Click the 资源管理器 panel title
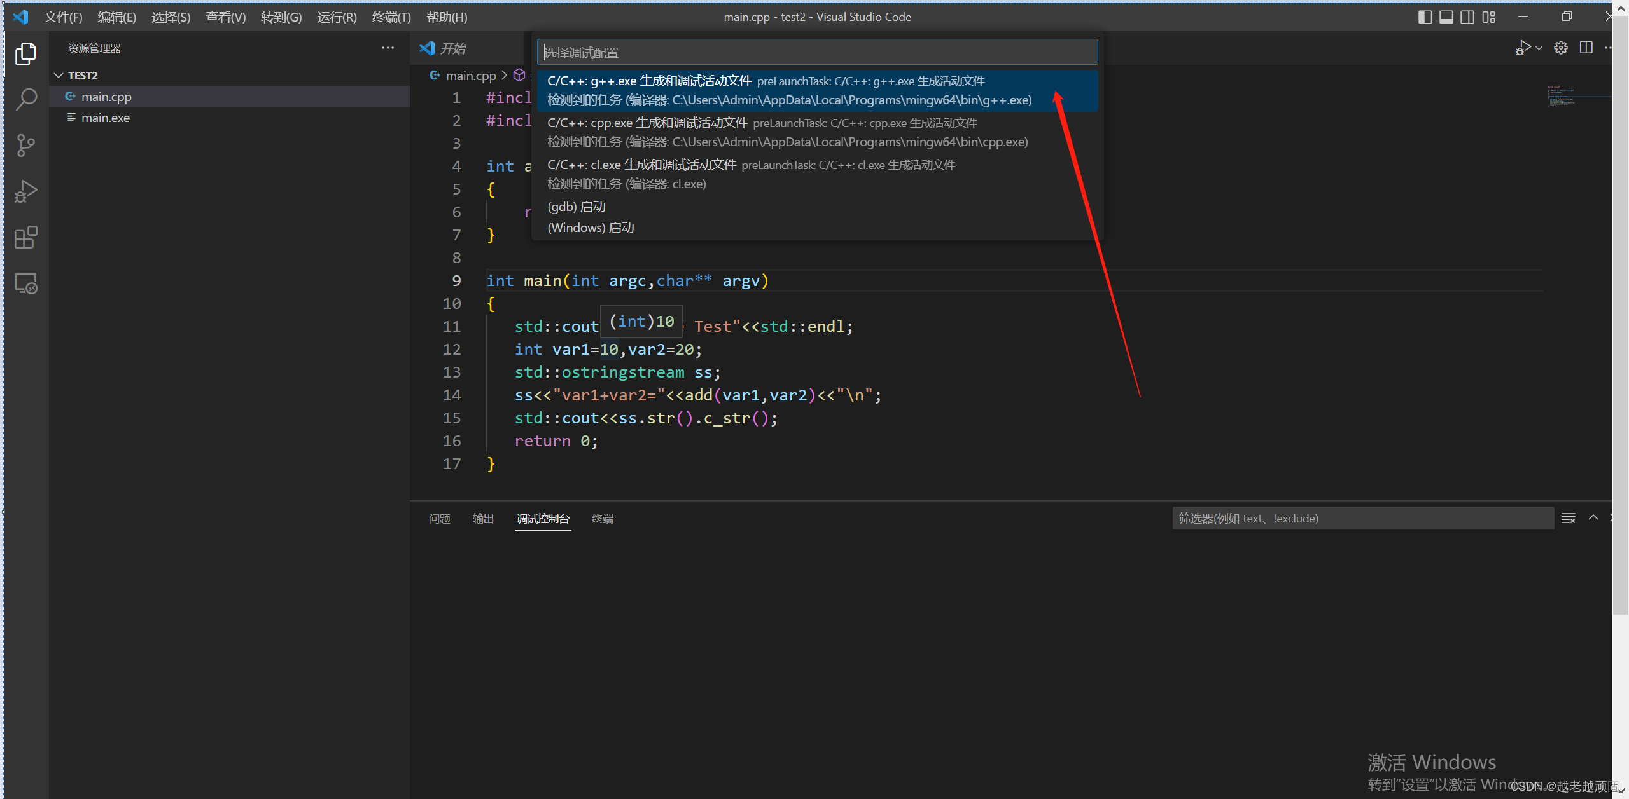Image resolution: width=1629 pixels, height=799 pixels. click(94, 48)
